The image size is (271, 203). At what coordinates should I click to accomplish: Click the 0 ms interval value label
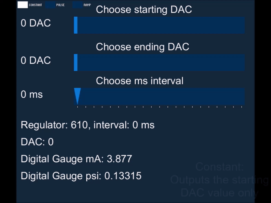pyautogui.click(x=32, y=94)
